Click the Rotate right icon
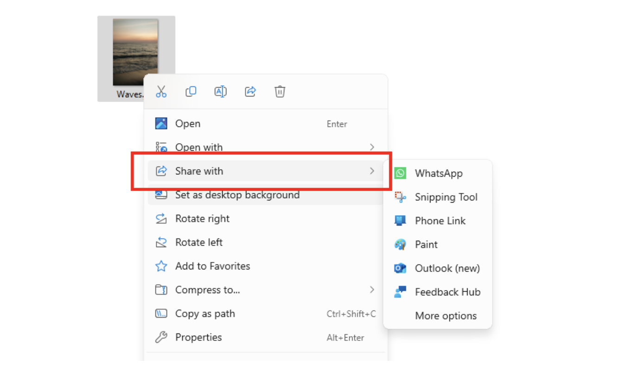Viewport: 629px width, 371px height. click(x=161, y=218)
